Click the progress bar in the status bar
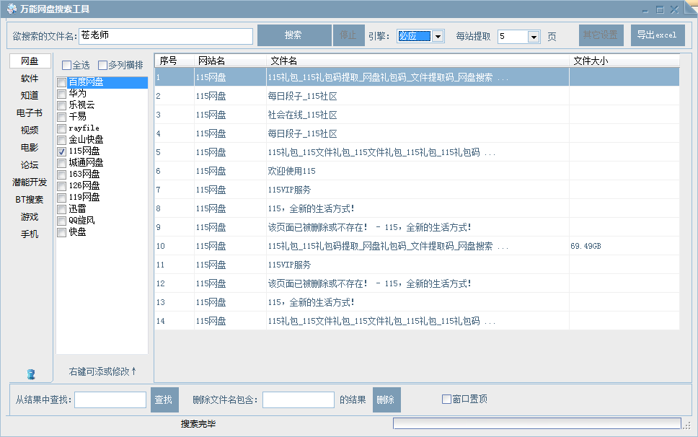 [537, 423]
